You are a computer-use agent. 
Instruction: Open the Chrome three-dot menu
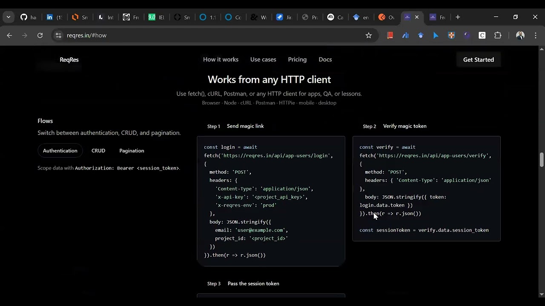536,35
